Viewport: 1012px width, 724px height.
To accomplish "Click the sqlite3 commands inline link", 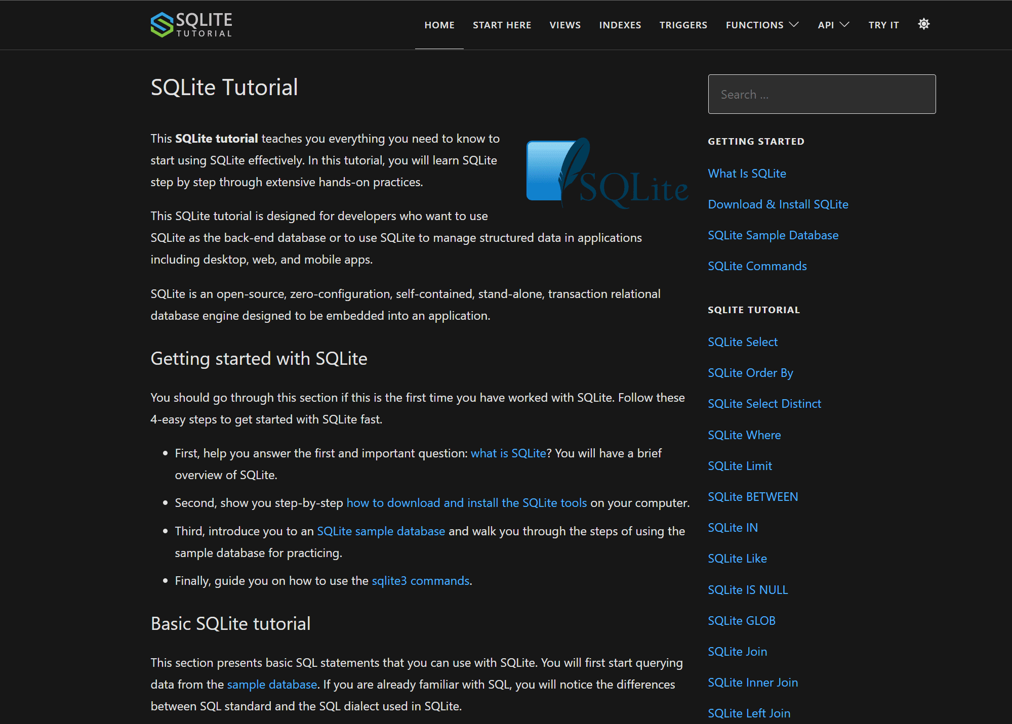I will [x=420, y=580].
